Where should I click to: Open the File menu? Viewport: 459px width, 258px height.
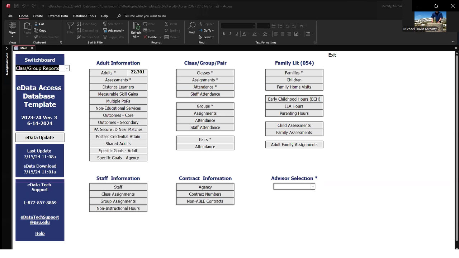click(x=10, y=16)
